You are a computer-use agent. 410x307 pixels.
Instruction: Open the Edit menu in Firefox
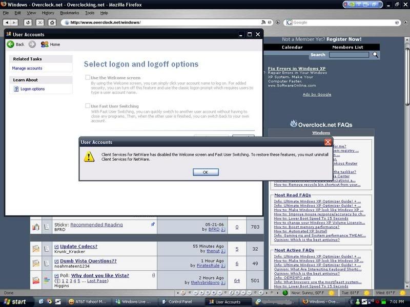(x=17, y=13)
